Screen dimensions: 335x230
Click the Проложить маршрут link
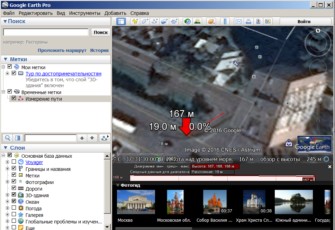tap(62, 50)
